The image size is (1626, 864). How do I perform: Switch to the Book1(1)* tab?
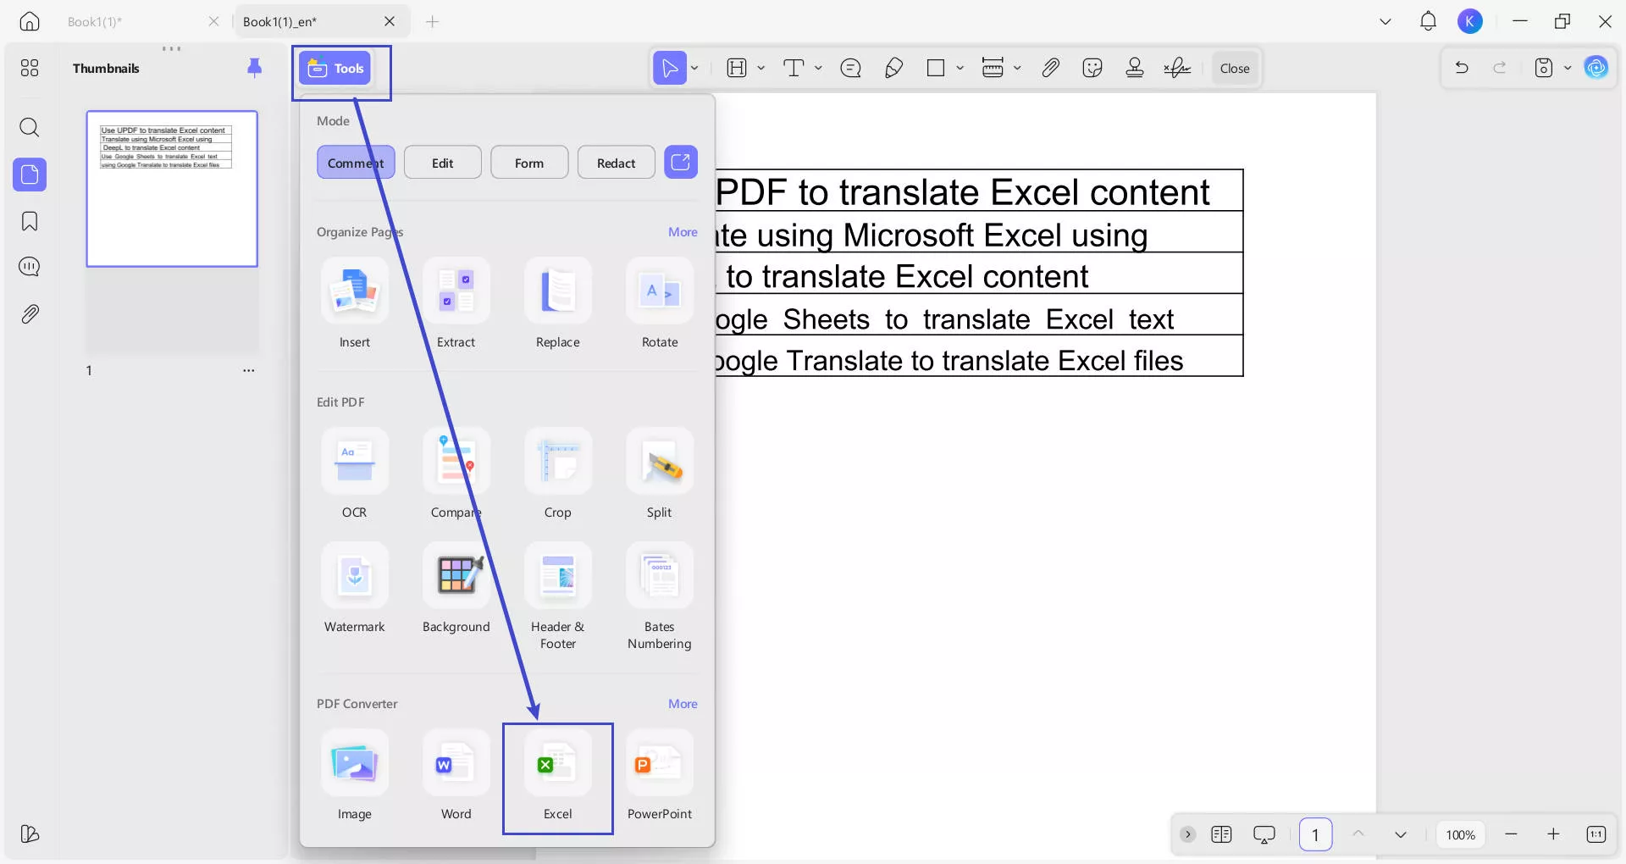(x=93, y=21)
